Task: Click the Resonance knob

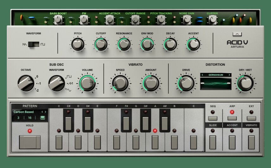Action: [124, 45]
